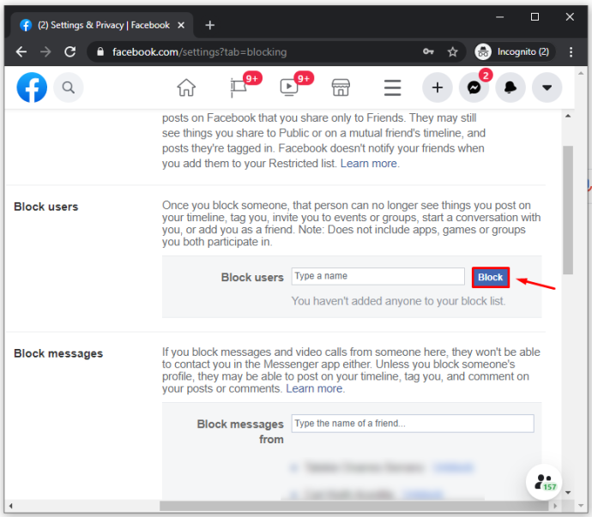Open the Pages flag icon
This screenshot has height=517, width=592.
click(239, 87)
